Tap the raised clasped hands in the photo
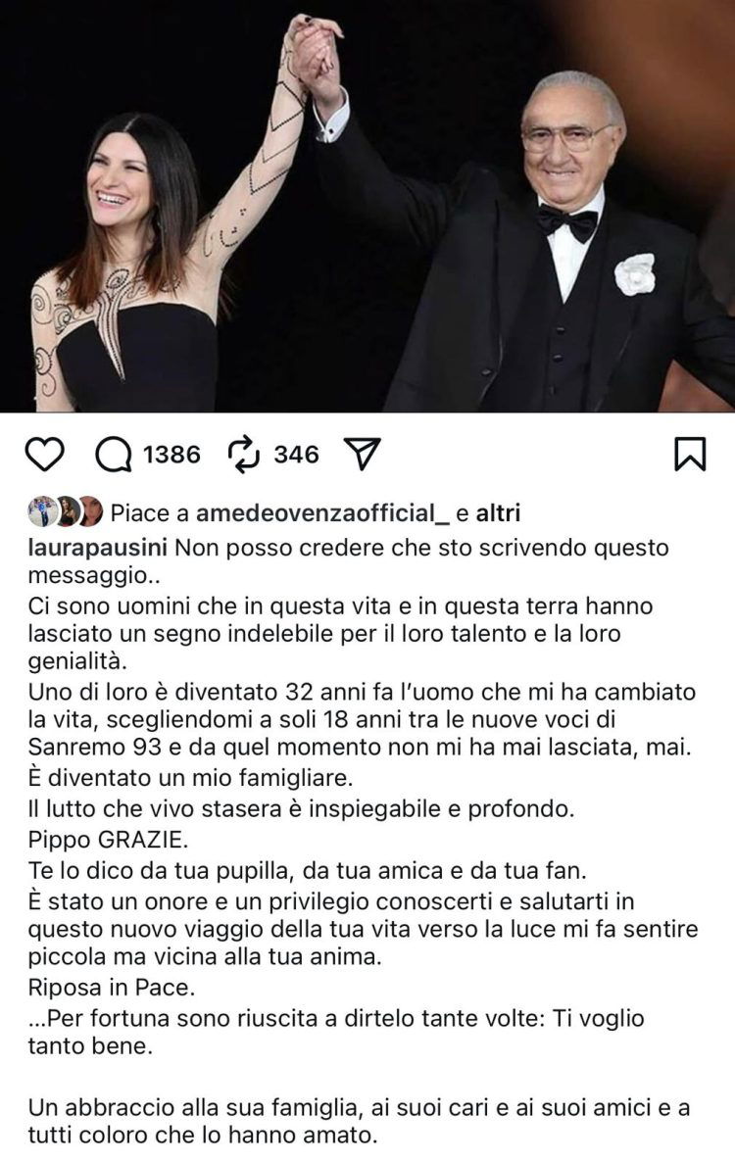 (316, 52)
